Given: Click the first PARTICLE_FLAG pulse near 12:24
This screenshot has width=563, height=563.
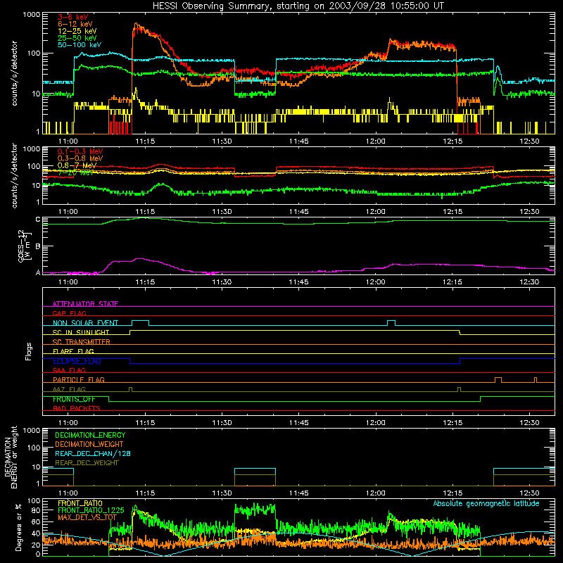Looking at the screenshot, I should [x=498, y=380].
